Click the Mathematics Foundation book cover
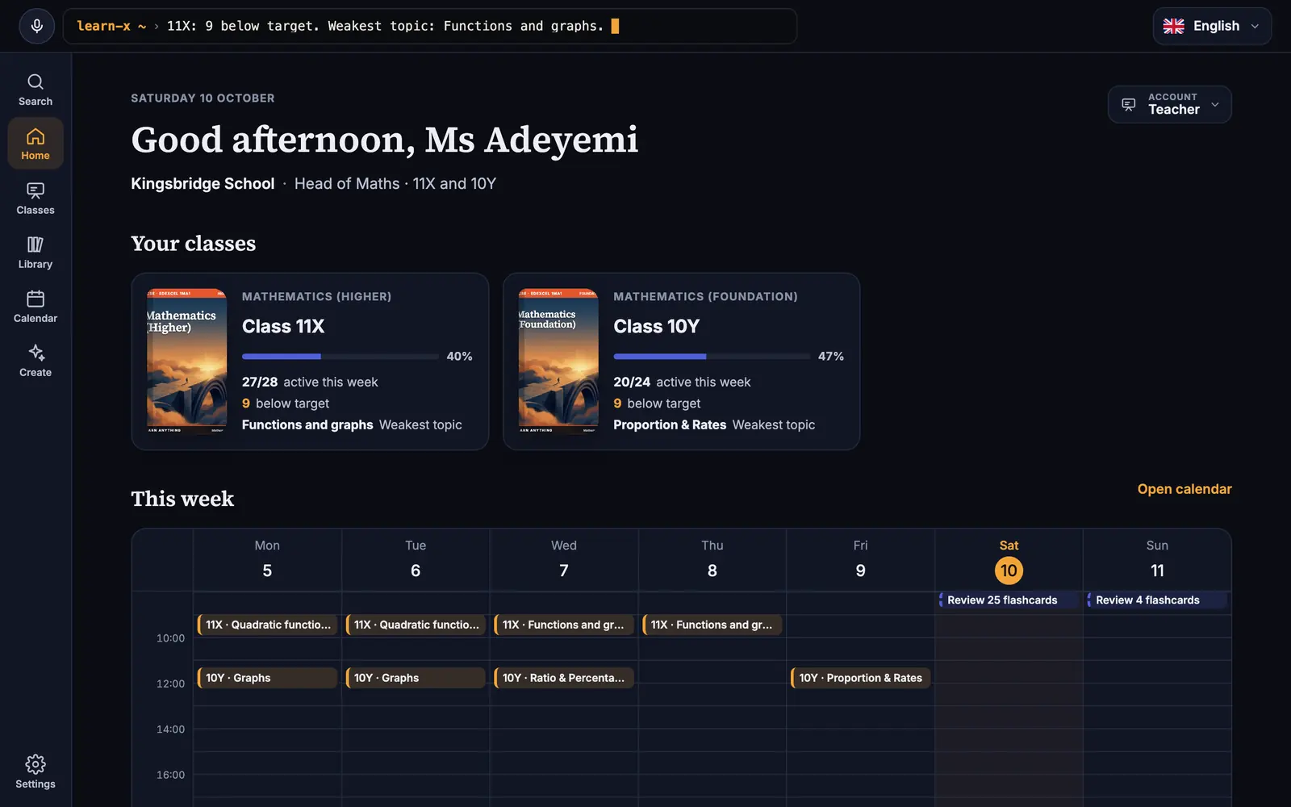This screenshot has width=1291, height=807. click(558, 362)
